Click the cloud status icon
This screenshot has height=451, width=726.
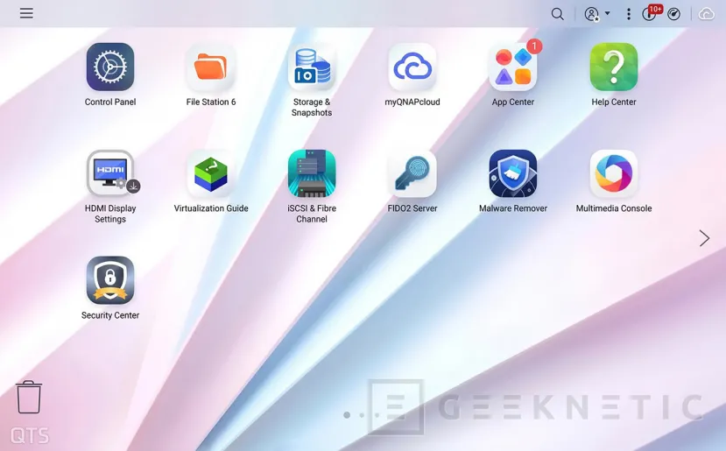(x=706, y=14)
